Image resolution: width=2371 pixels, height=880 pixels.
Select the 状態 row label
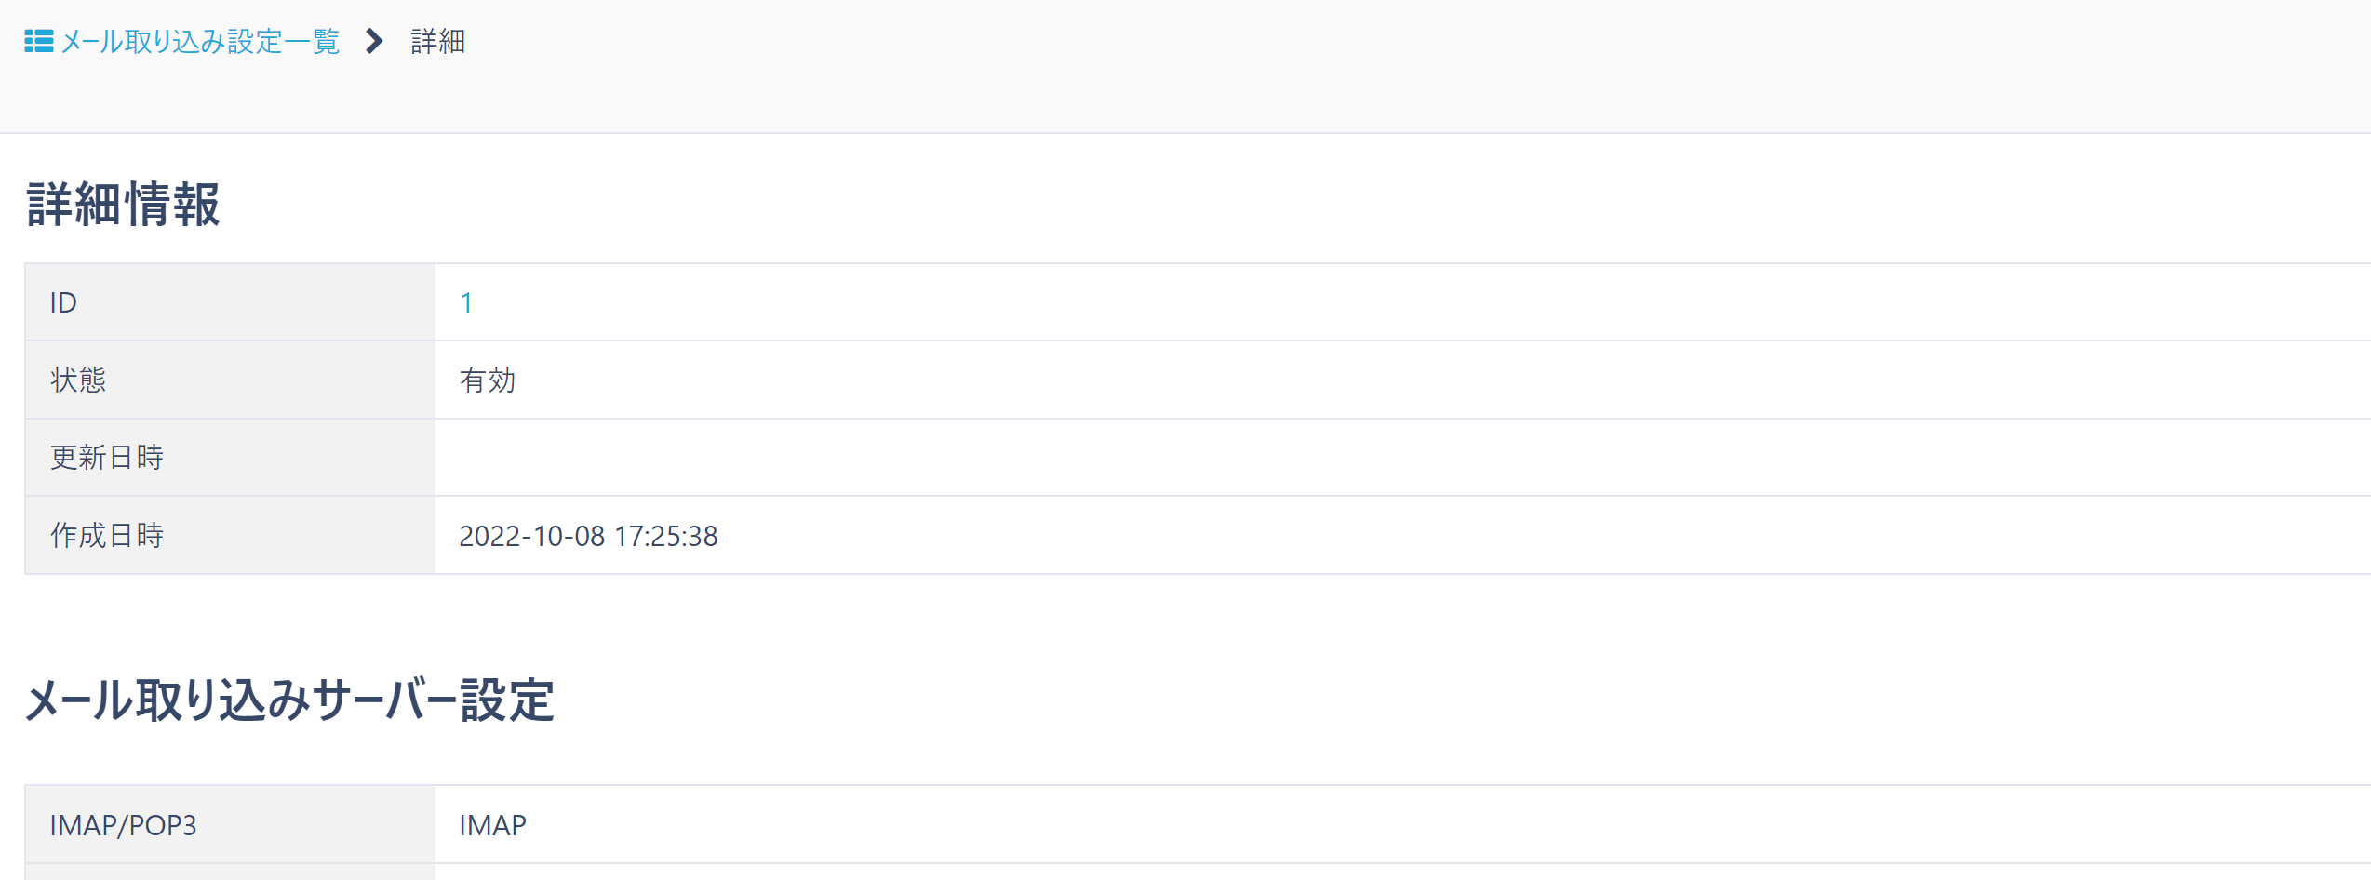click(x=79, y=379)
